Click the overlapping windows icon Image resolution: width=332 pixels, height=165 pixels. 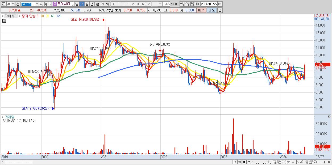point(279,162)
